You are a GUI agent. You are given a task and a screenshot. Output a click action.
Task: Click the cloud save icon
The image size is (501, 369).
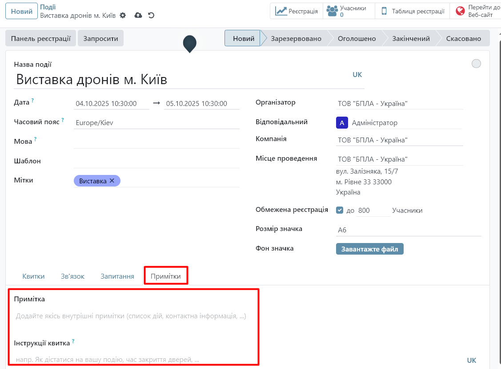pos(138,16)
